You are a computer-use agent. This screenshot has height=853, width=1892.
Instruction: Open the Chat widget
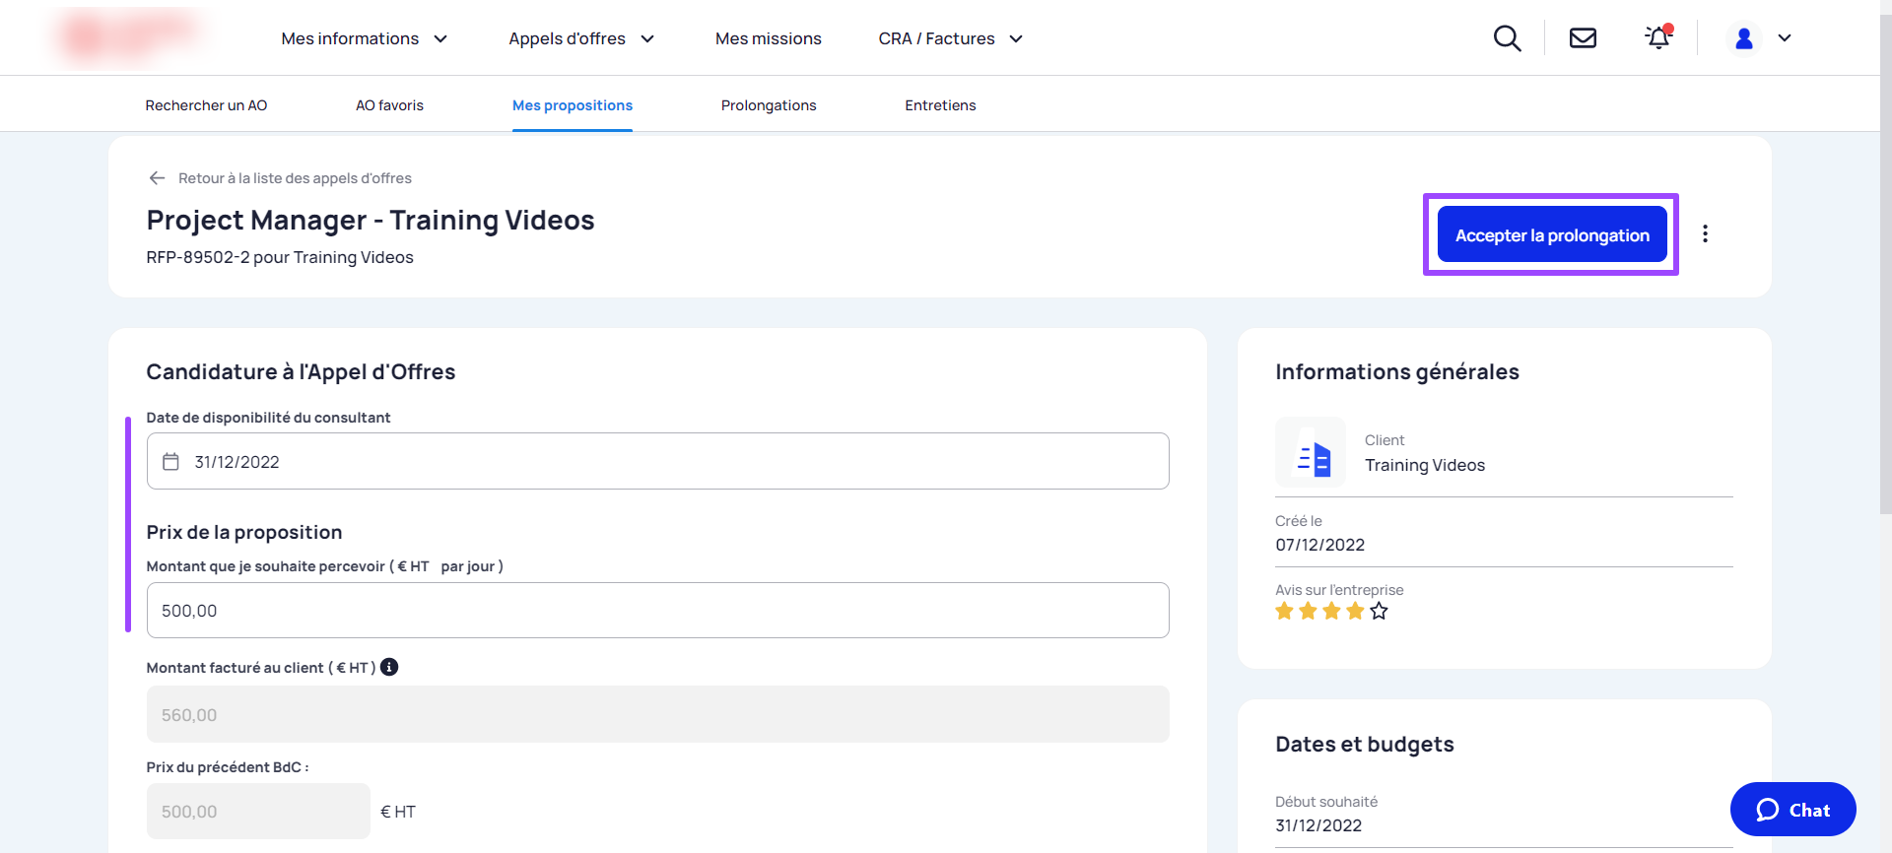pyautogui.click(x=1793, y=810)
